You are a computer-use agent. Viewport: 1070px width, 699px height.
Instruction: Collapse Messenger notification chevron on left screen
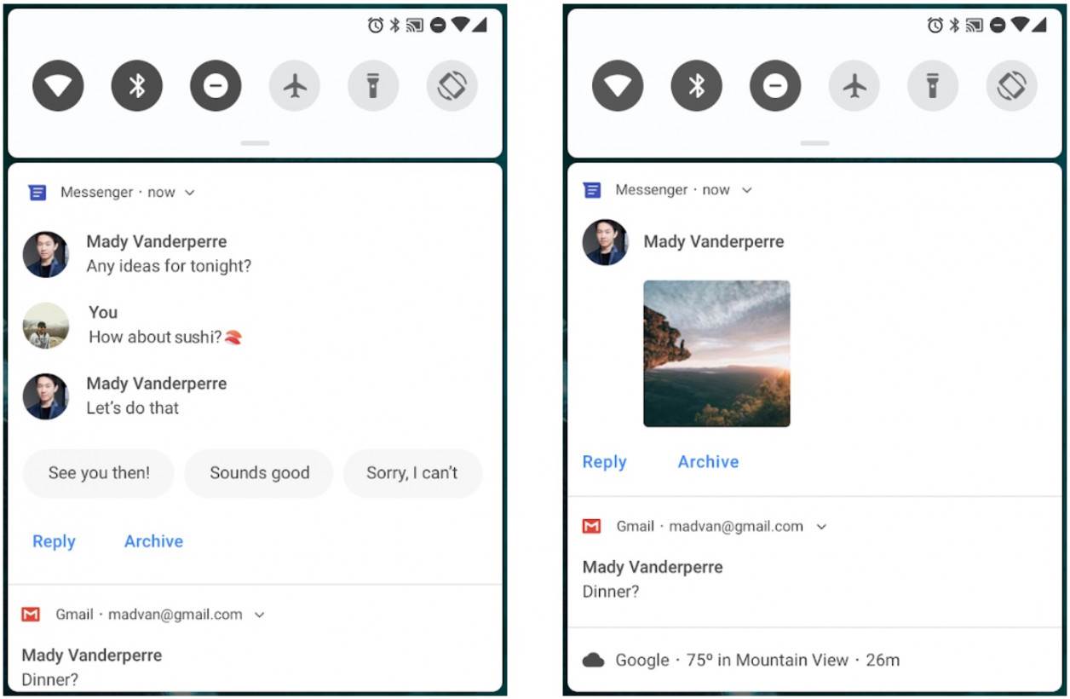190,193
